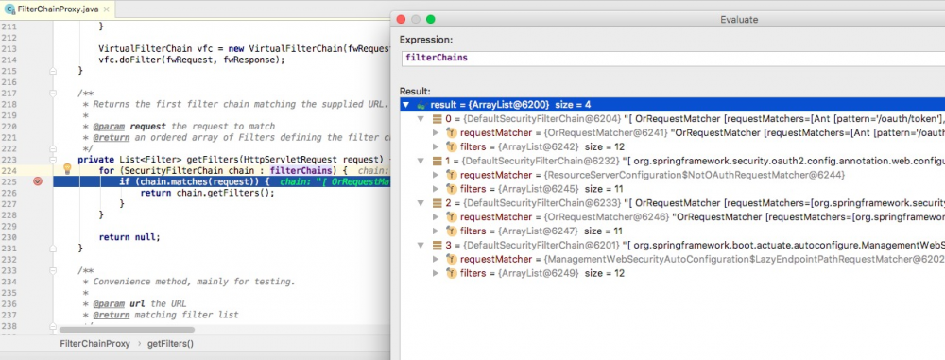Click fold end marker at line 215
945x360 pixels.
coord(53,71)
